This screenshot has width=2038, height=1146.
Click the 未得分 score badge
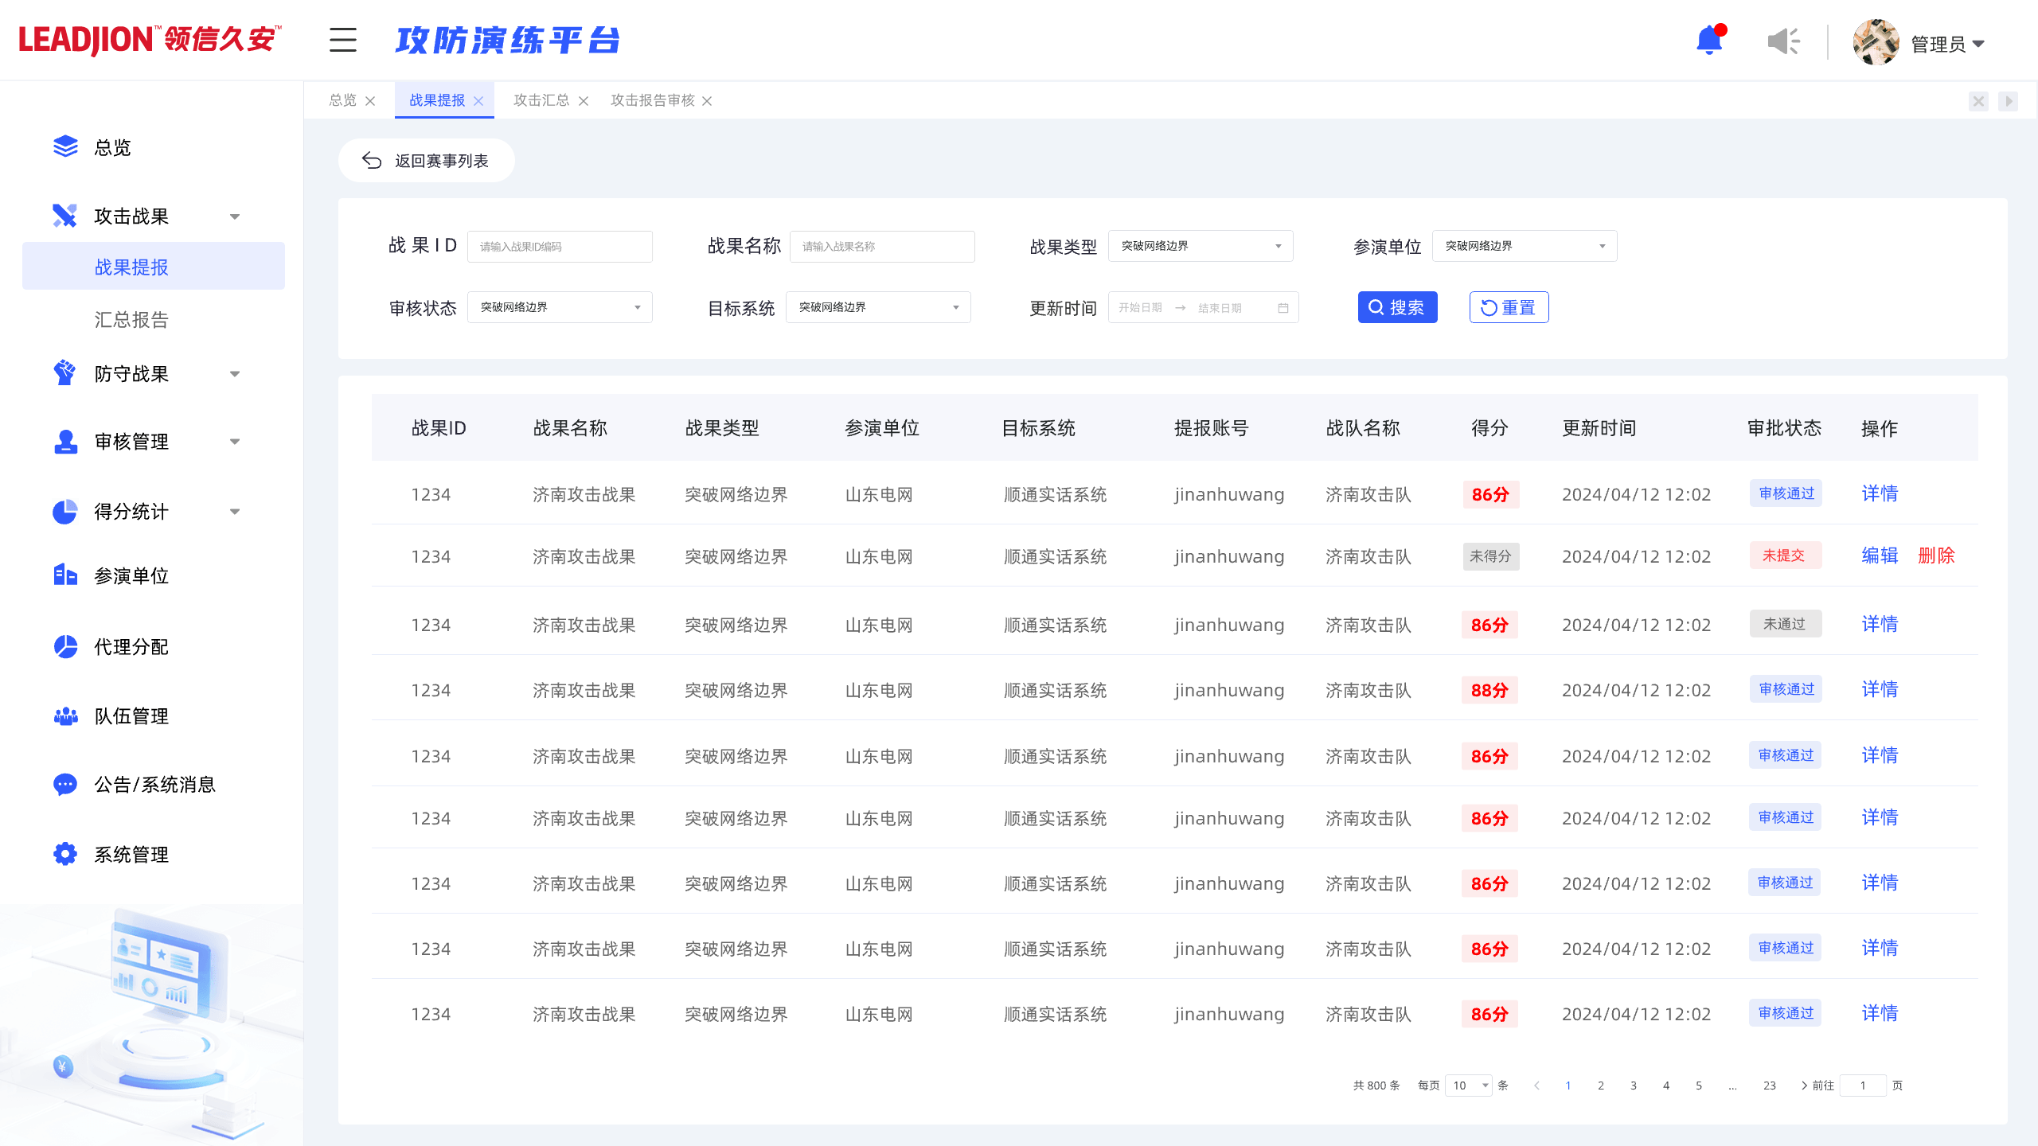(1490, 556)
